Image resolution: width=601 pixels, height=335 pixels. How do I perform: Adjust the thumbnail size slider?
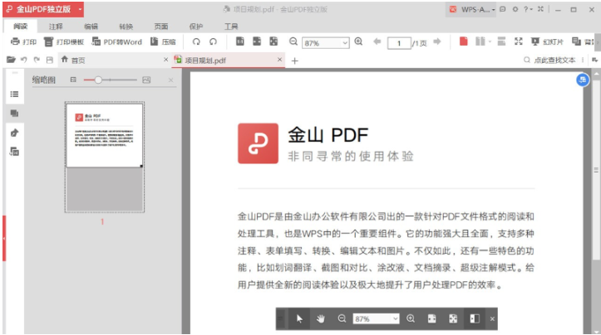tap(98, 80)
